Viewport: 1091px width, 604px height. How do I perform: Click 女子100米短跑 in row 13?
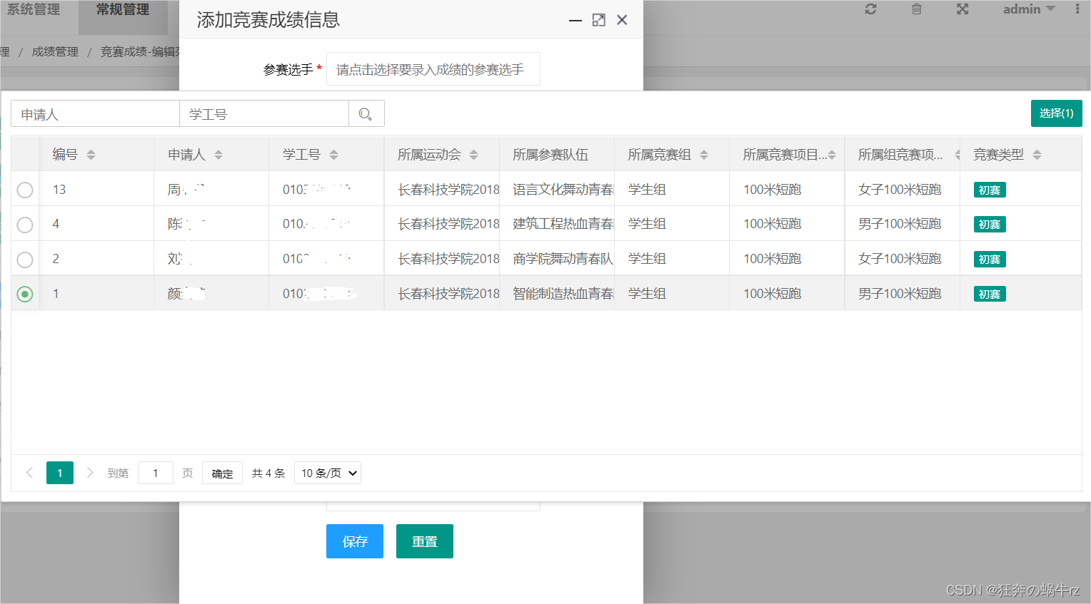[x=900, y=190]
